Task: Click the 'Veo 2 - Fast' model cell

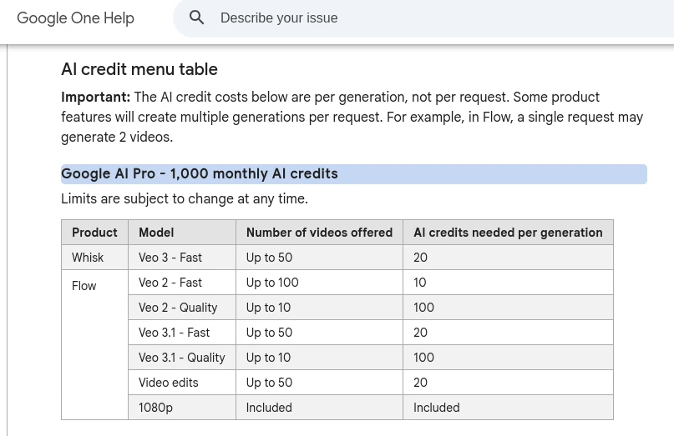Action: pos(182,283)
